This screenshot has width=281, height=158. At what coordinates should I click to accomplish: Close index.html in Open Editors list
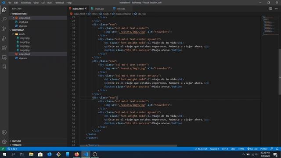(x=13, y=18)
